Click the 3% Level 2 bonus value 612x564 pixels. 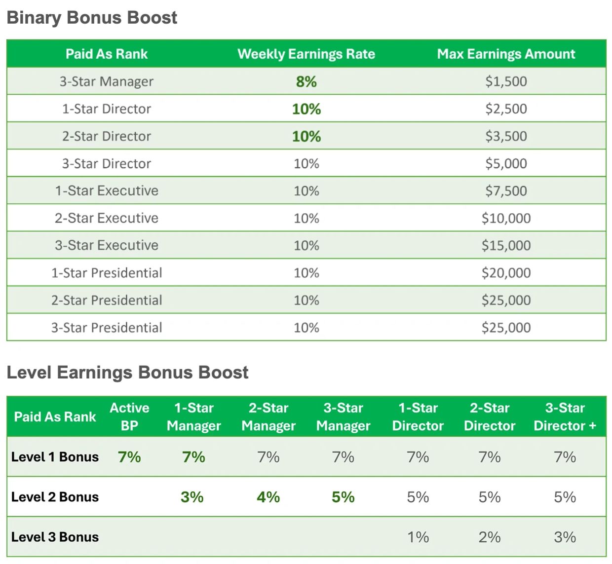[192, 497]
